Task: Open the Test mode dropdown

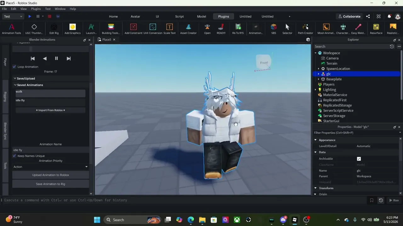Action: point(13,16)
